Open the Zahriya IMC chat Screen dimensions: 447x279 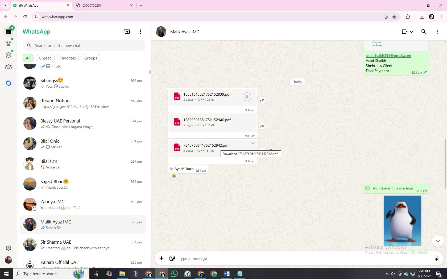point(83,204)
